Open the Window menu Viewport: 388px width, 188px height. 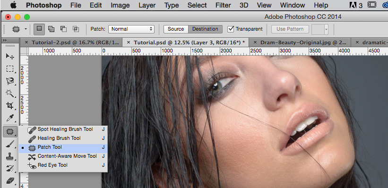pyautogui.click(x=292, y=5)
